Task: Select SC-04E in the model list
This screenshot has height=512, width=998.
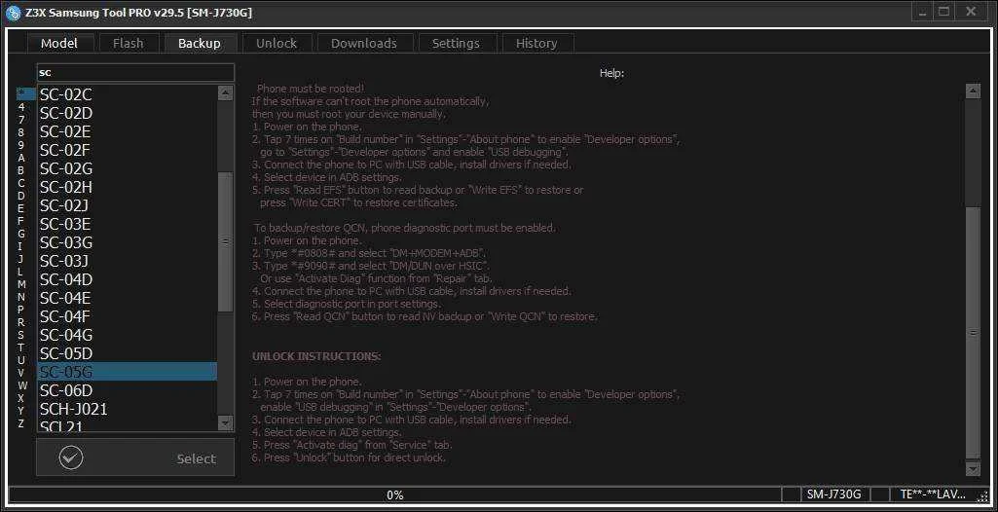Action: [127, 298]
